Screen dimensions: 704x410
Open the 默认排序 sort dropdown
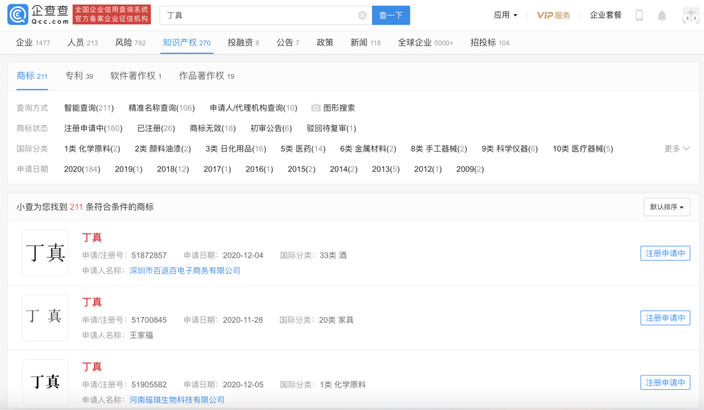tap(666, 207)
